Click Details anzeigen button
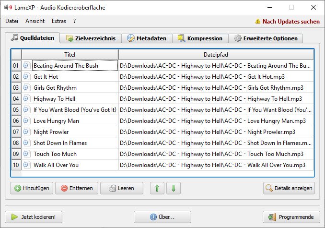The image size is (325, 228). pos(289,188)
